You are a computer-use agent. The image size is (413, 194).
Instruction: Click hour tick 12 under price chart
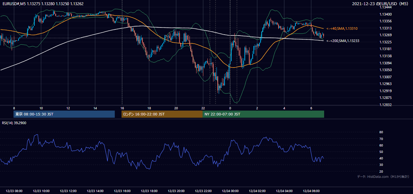click(x=68, y=108)
